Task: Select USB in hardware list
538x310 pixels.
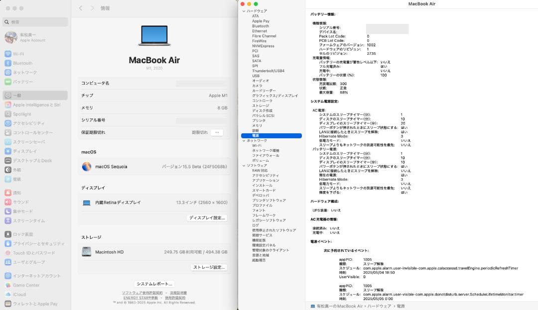Action: tap(256, 76)
